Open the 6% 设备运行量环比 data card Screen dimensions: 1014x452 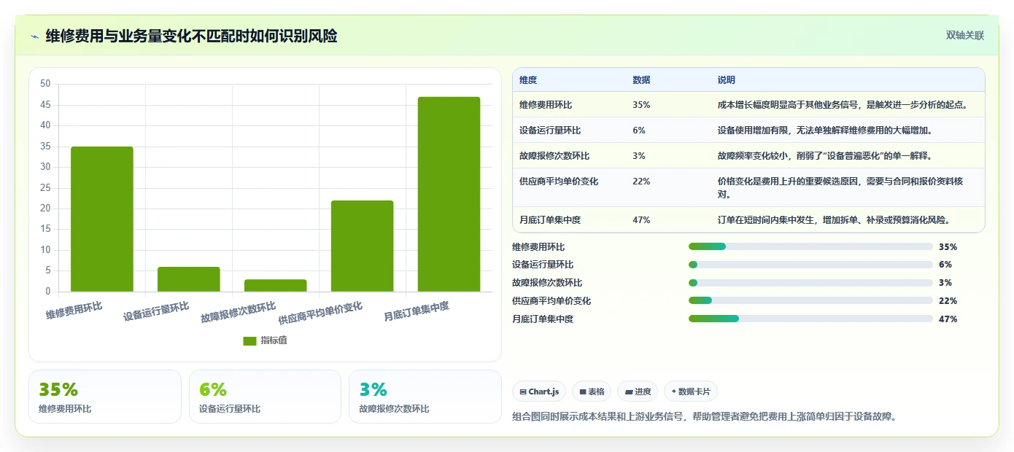click(x=265, y=397)
